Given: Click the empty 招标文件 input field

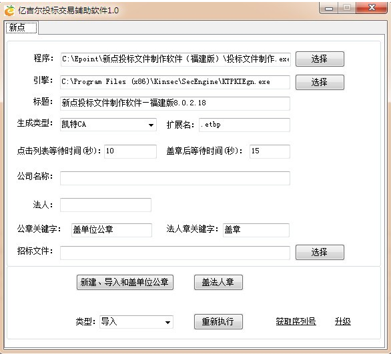Looking at the screenshot, I should tap(175, 253).
